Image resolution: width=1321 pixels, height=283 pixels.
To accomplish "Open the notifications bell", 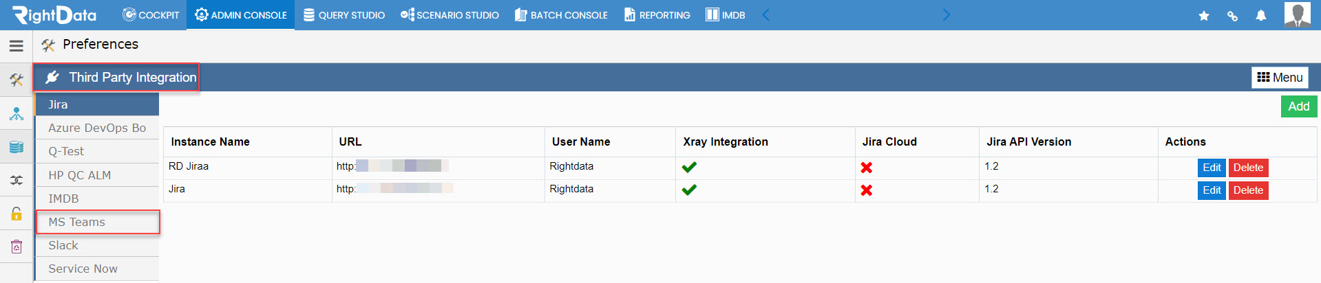I will (x=1261, y=15).
